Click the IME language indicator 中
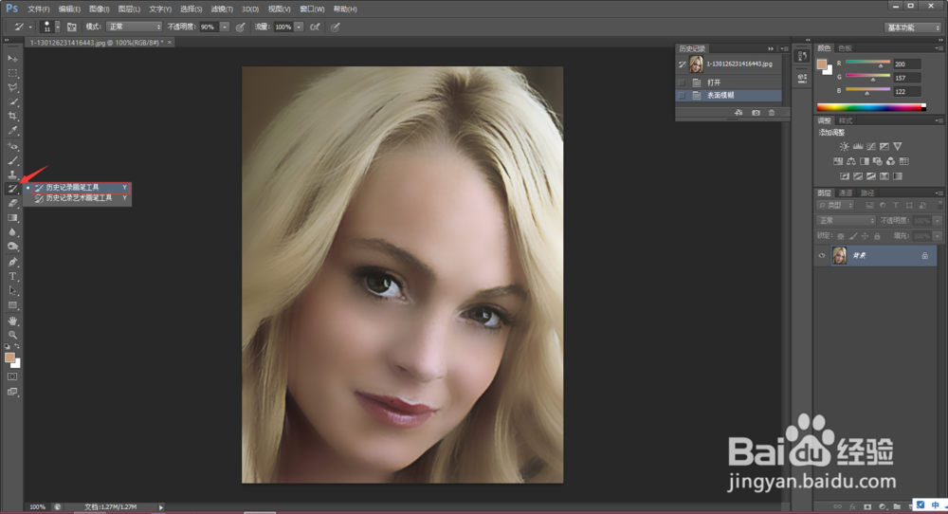This screenshot has width=948, height=514. tap(936, 505)
